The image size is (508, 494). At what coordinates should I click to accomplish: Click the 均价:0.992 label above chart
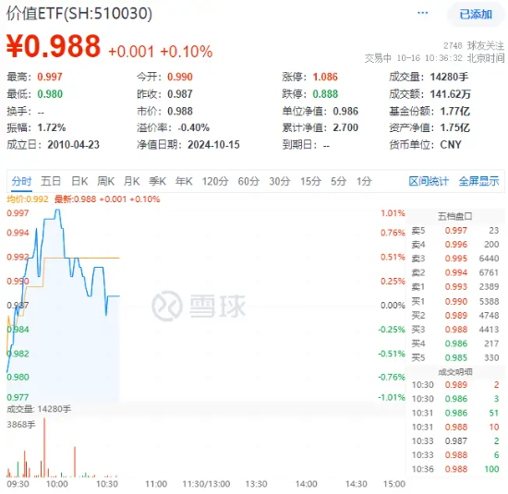click(x=28, y=199)
